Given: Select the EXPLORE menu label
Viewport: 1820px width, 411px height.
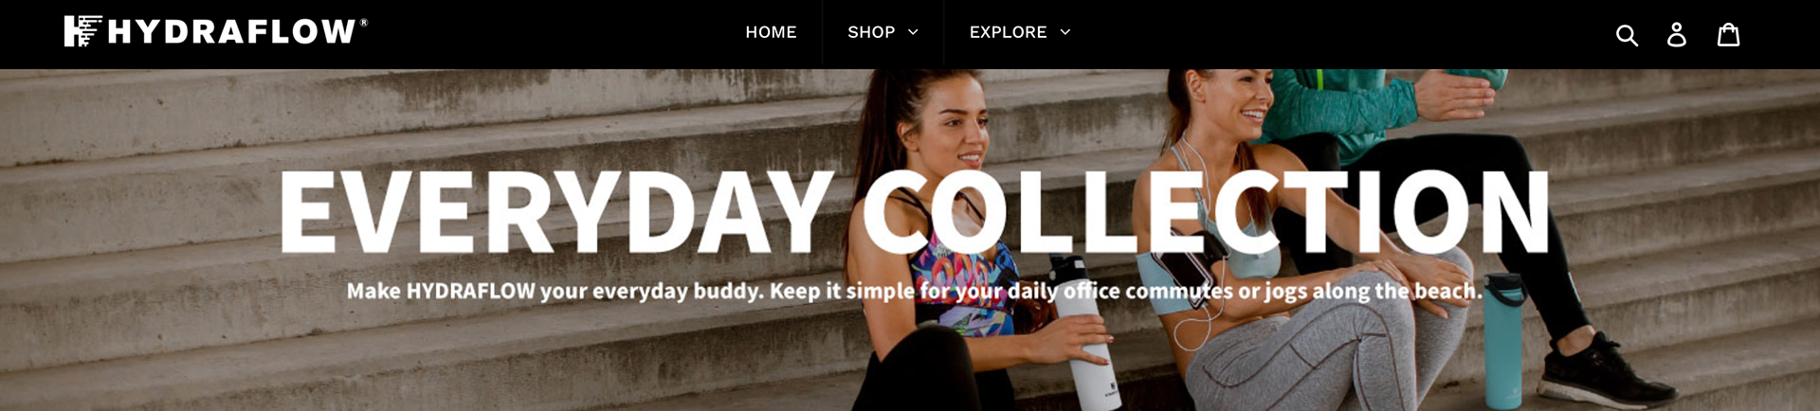Looking at the screenshot, I should point(1008,32).
